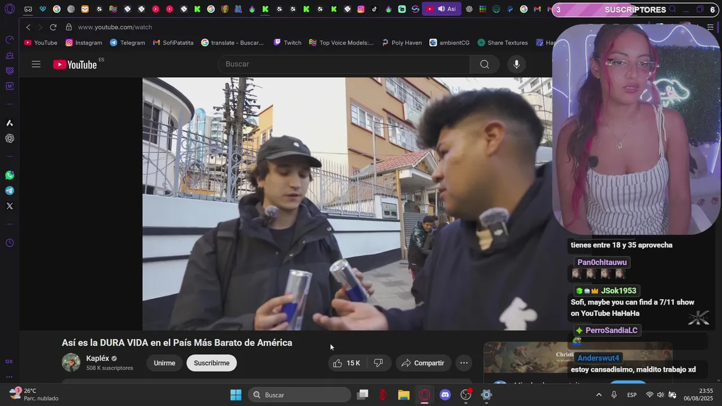
Task: Share the video via Compartir button
Action: pyautogui.click(x=423, y=363)
